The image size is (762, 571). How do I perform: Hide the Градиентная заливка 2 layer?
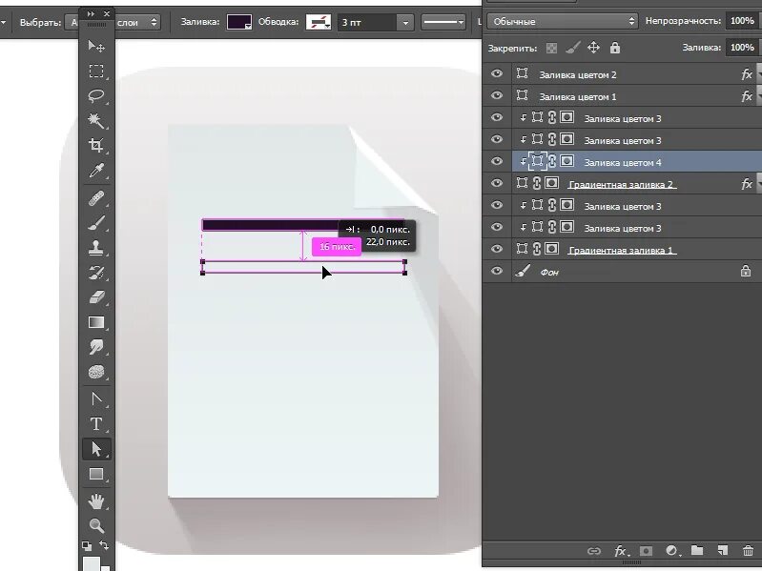(x=497, y=183)
